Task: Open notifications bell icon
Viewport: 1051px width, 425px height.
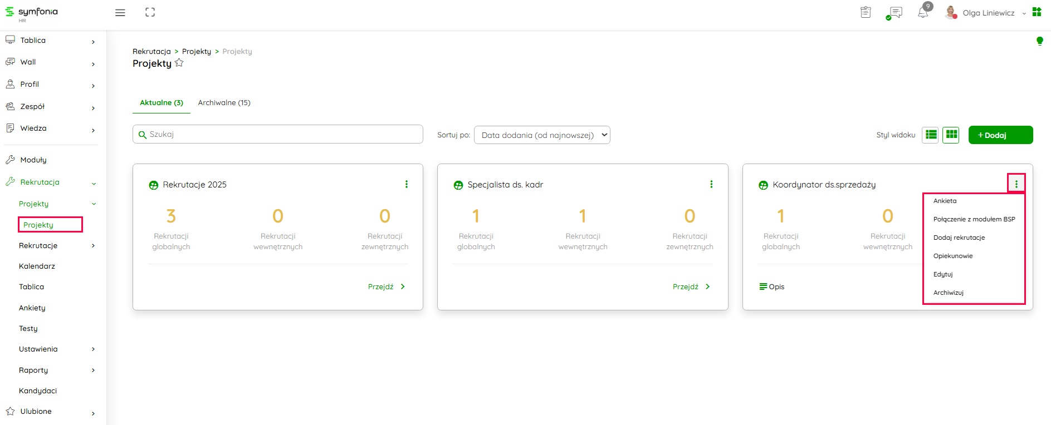Action: click(x=923, y=13)
